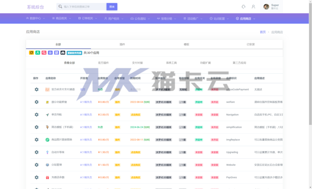The width and height of the screenshot is (312, 189).
Task: Open settings gear for 商品图片链接替换
Action: click(x=37, y=140)
